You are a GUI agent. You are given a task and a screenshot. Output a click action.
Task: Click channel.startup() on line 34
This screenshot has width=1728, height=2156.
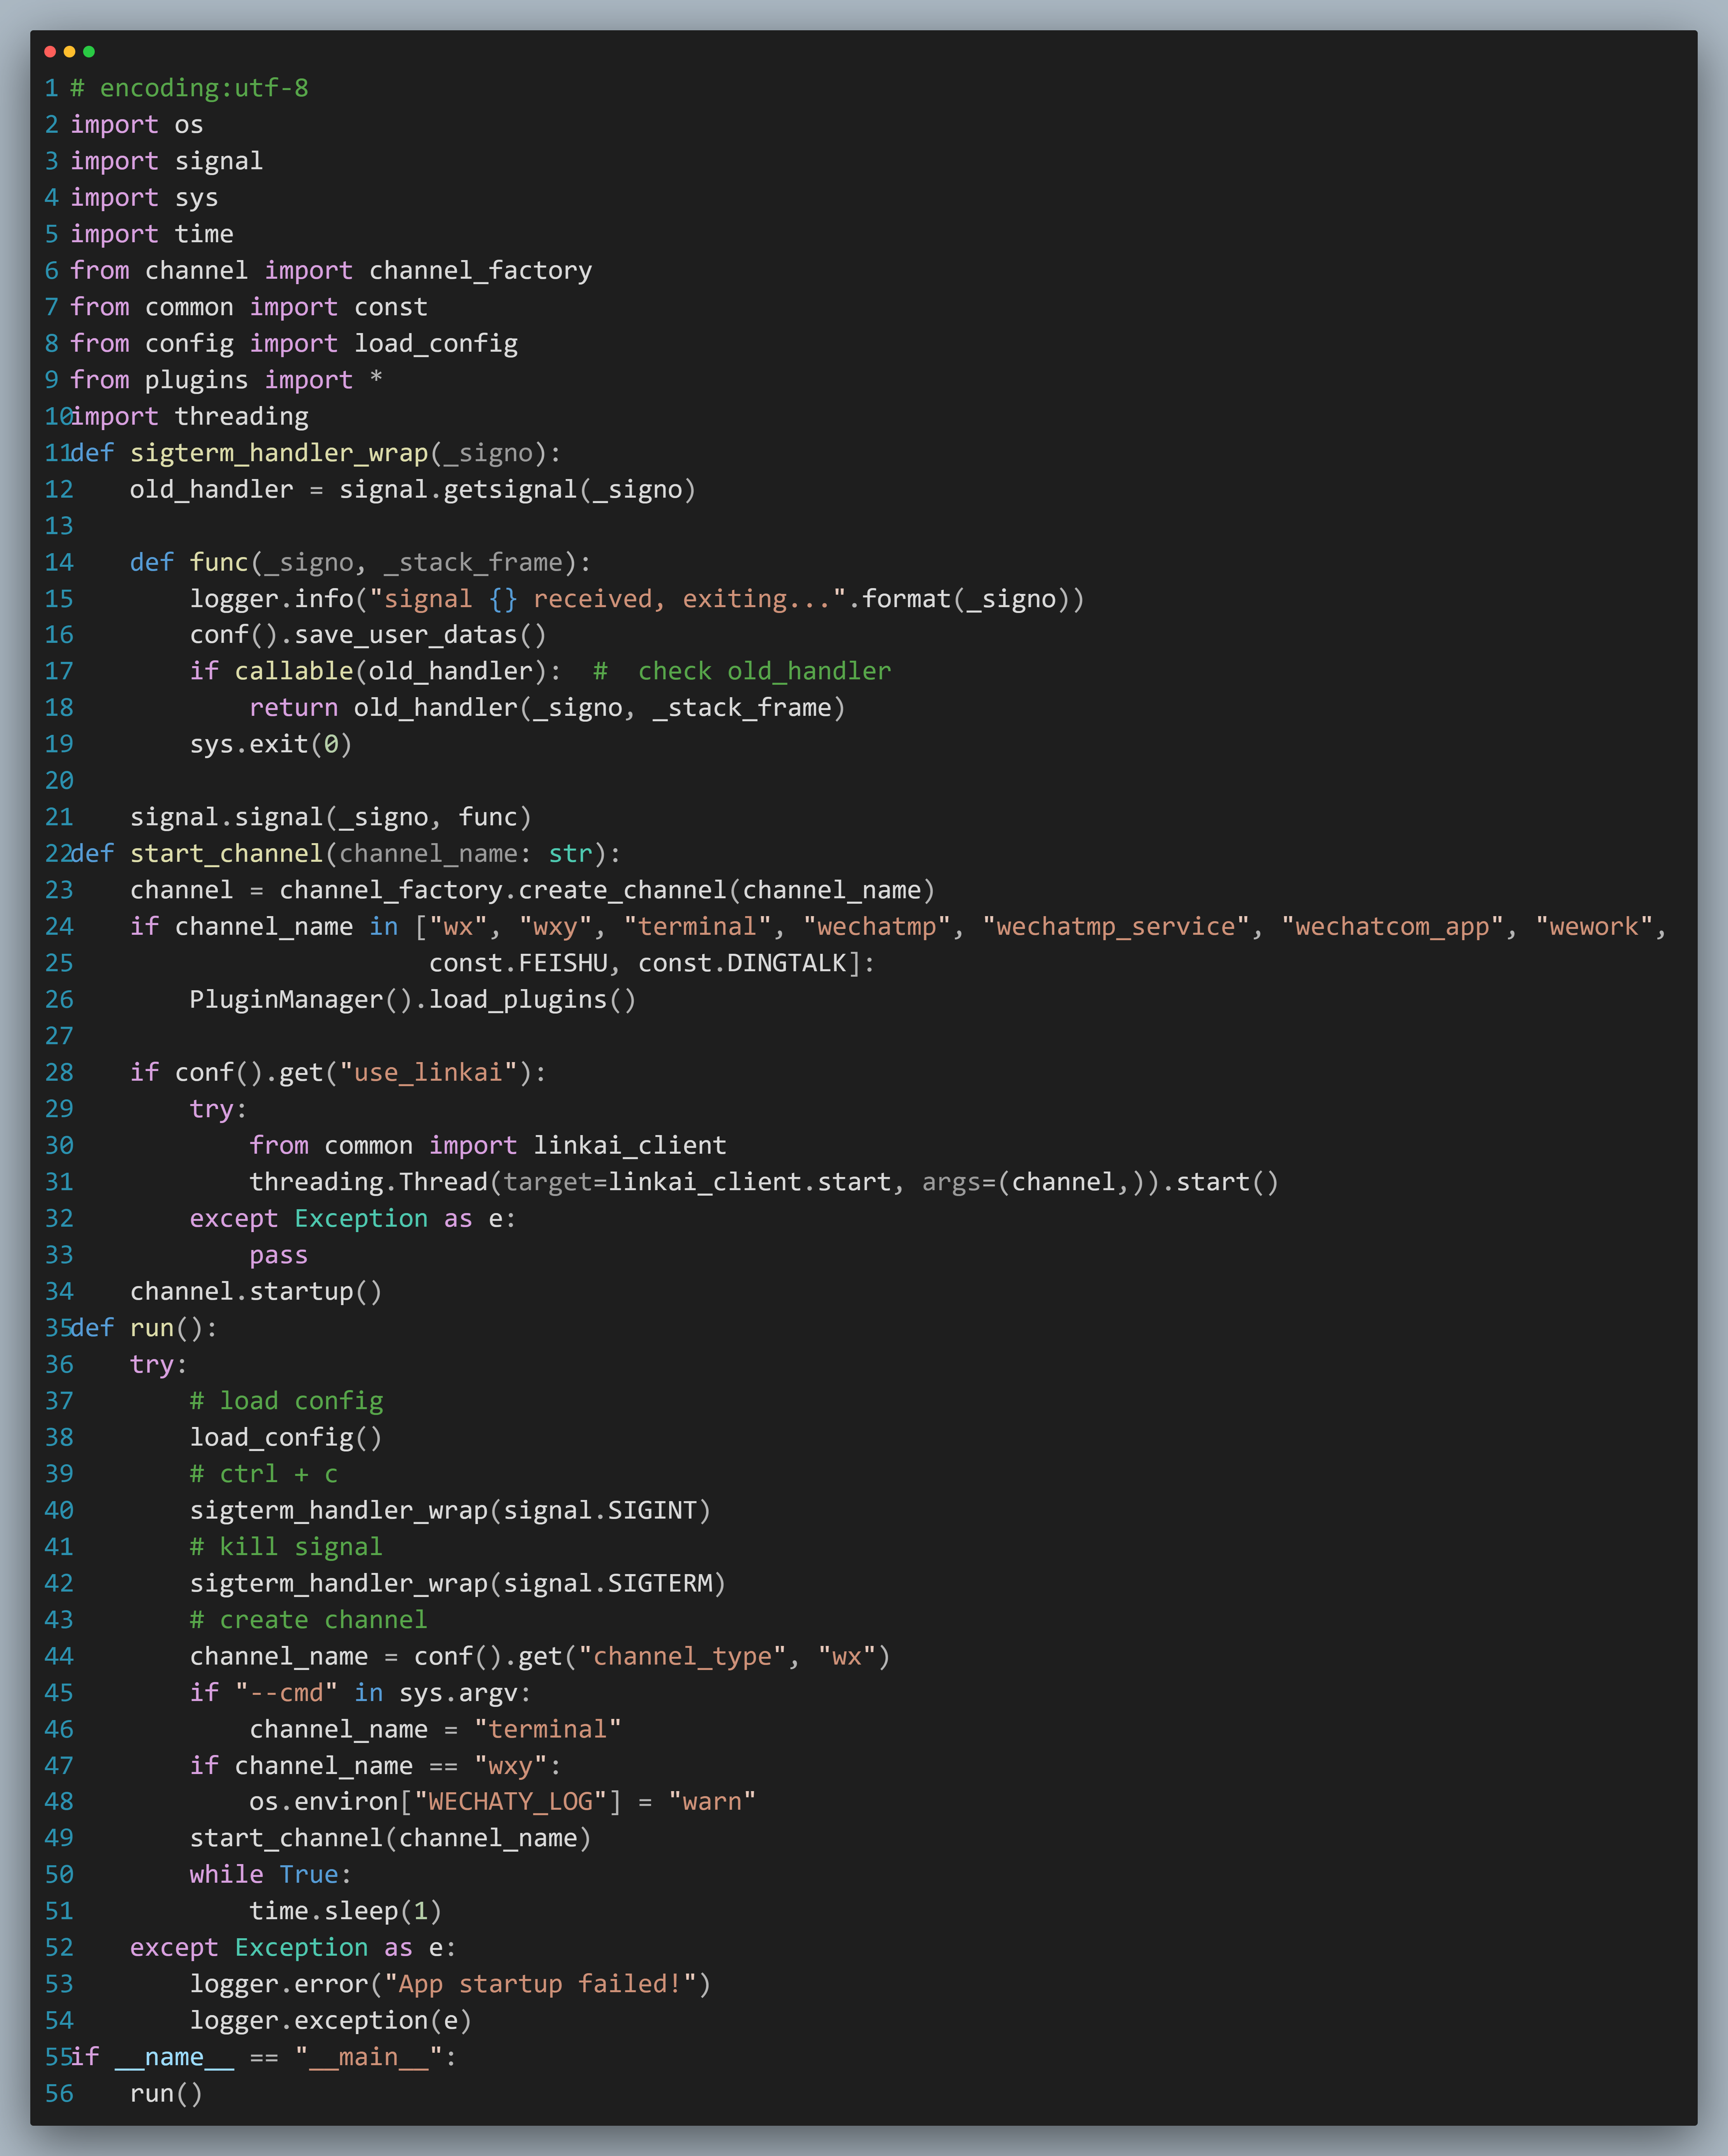(x=256, y=1292)
